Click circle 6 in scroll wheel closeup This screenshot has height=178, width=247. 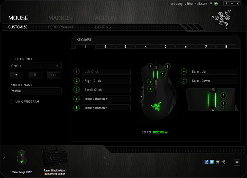point(223,95)
